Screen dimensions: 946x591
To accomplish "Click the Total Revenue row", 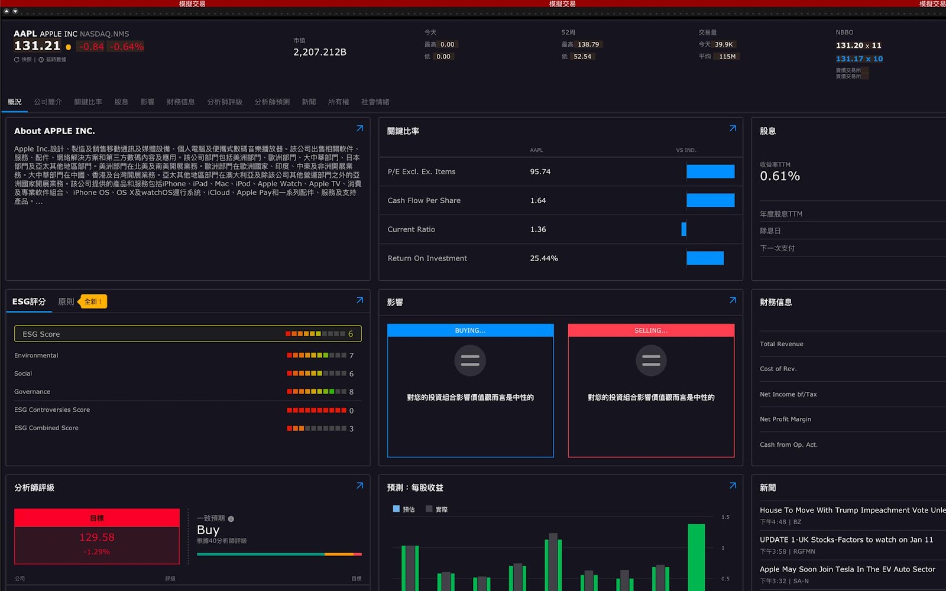I will point(853,344).
